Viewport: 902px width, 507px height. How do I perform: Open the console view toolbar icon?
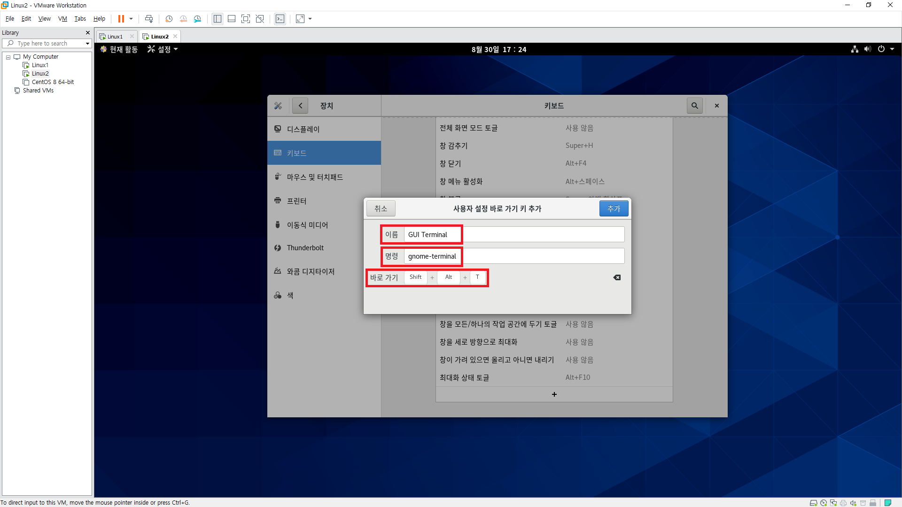coord(280,19)
